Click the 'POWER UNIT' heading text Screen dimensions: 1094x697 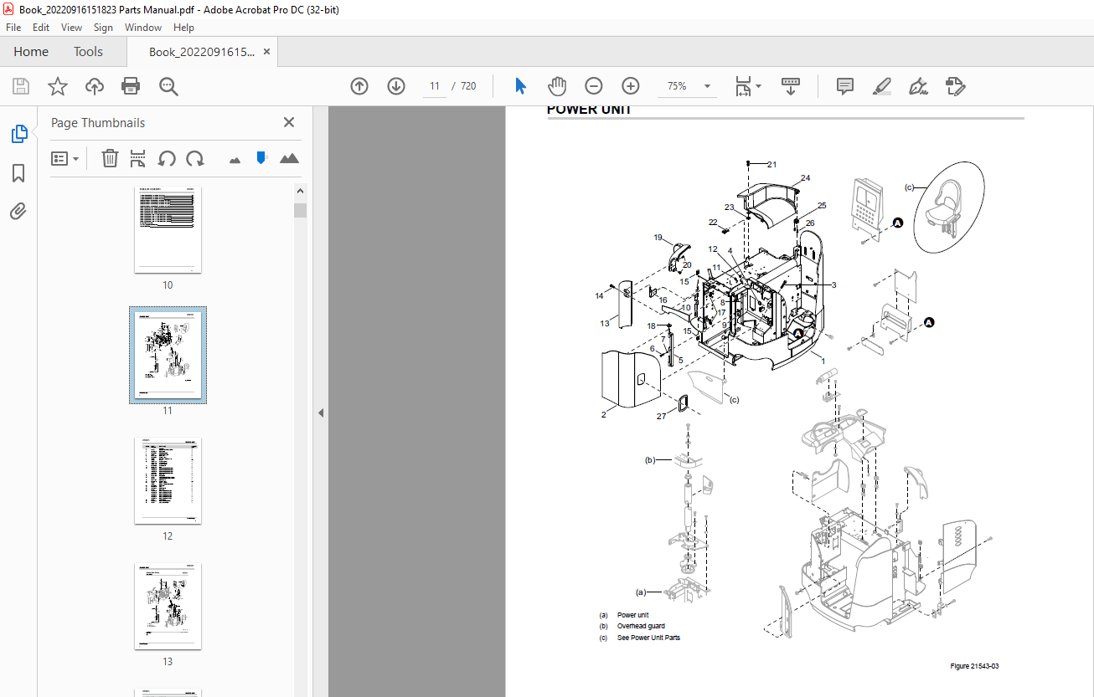(x=589, y=110)
